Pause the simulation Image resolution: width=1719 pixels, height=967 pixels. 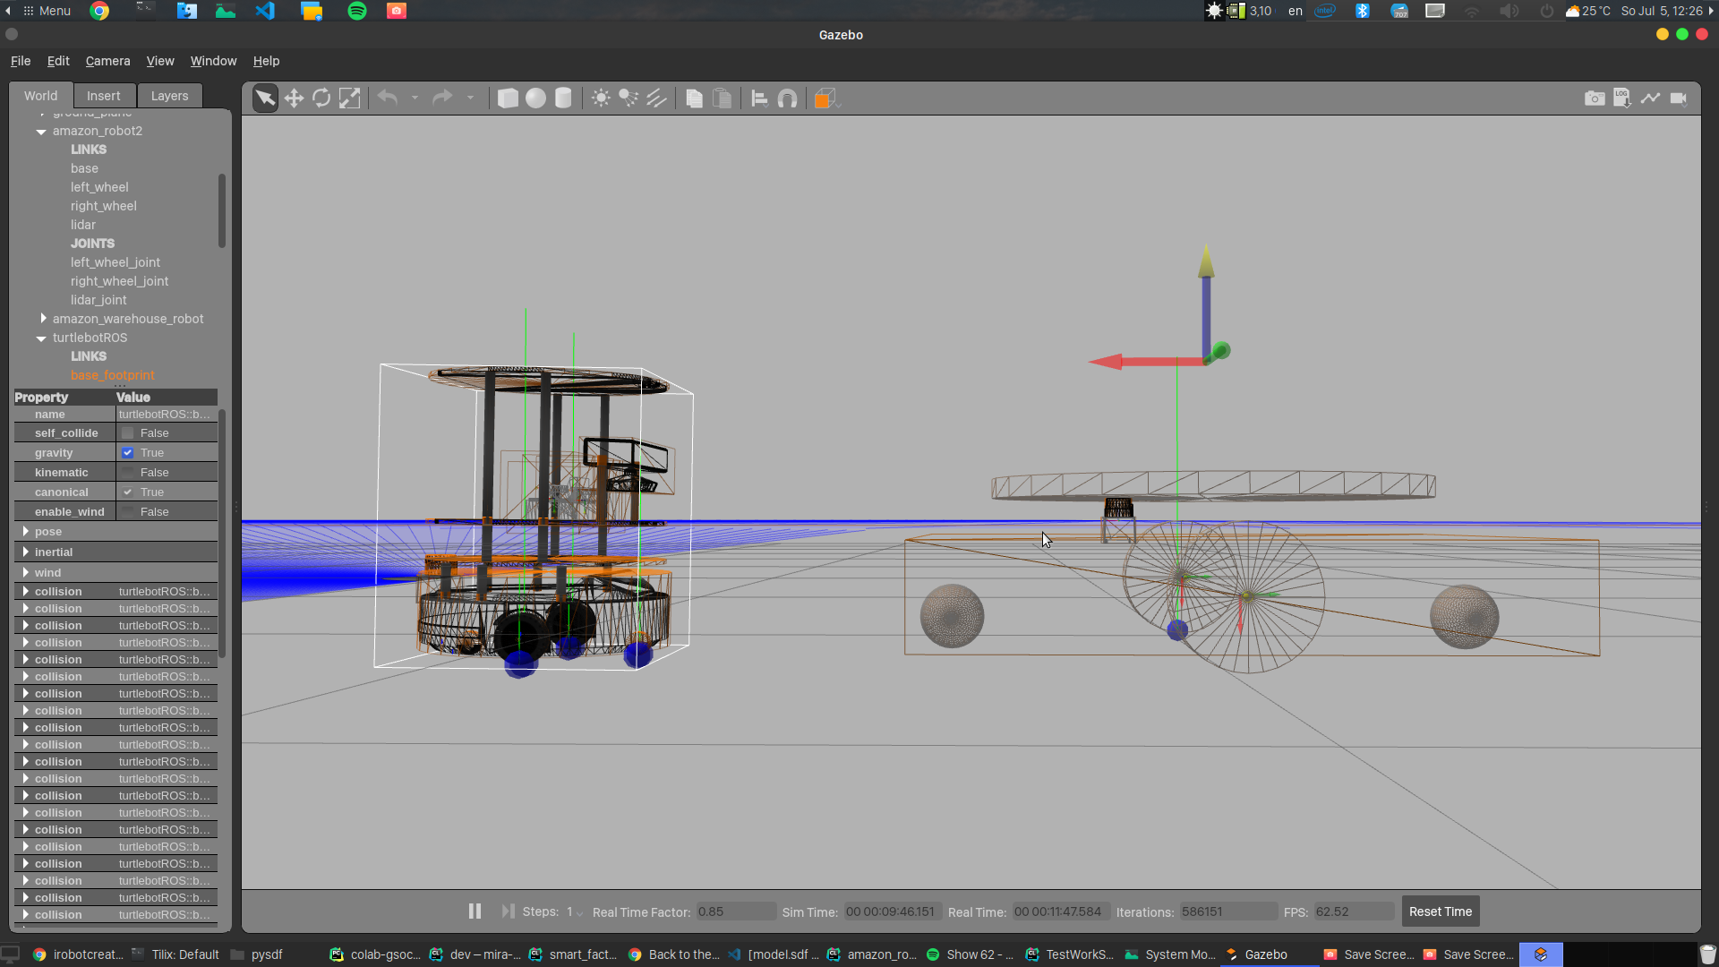tap(475, 911)
